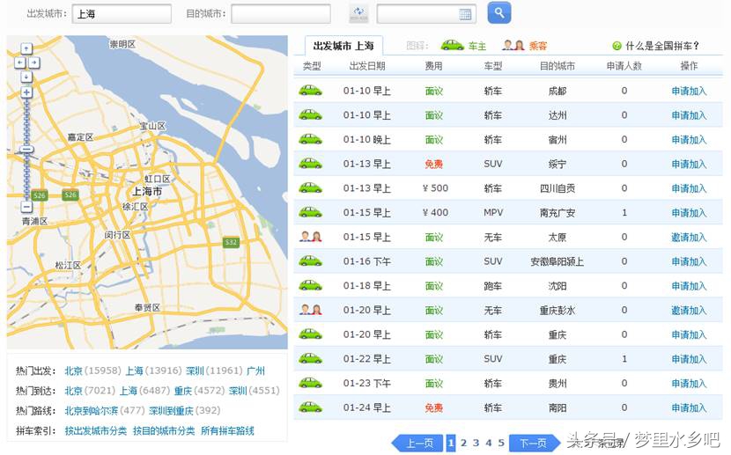Open popular departure 深圳 link
This screenshot has height=455, width=731.
195,371
